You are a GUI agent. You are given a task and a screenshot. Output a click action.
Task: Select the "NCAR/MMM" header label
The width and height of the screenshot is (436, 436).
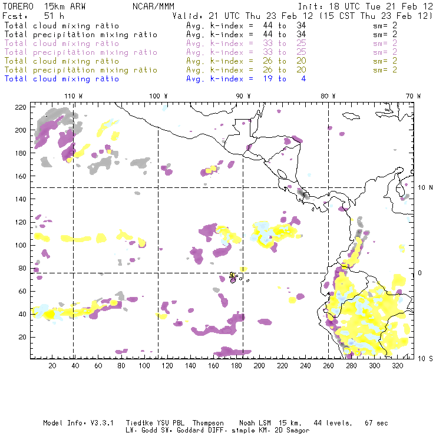tap(154, 6)
